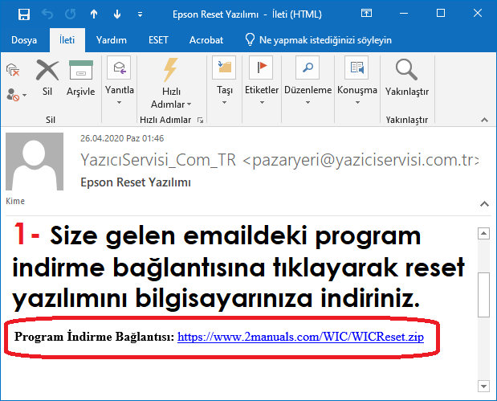
Task: Click the date 26.04.2020 Paz 01:46
Action: 122,138
